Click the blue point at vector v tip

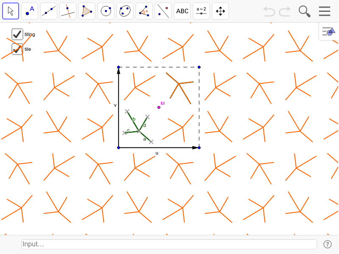coord(119,67)
